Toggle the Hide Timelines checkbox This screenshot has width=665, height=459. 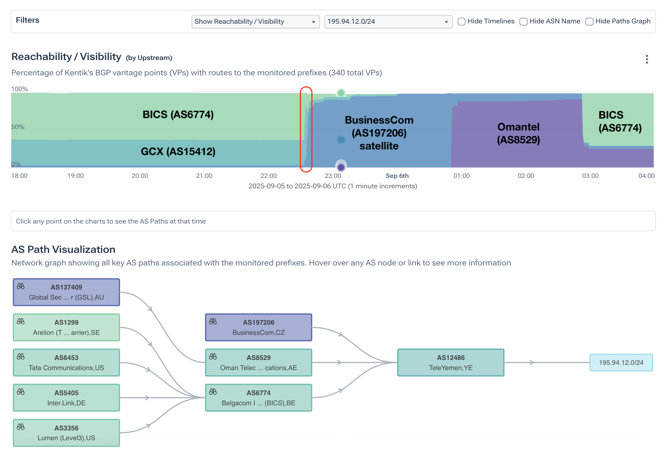tap(461, 22)
